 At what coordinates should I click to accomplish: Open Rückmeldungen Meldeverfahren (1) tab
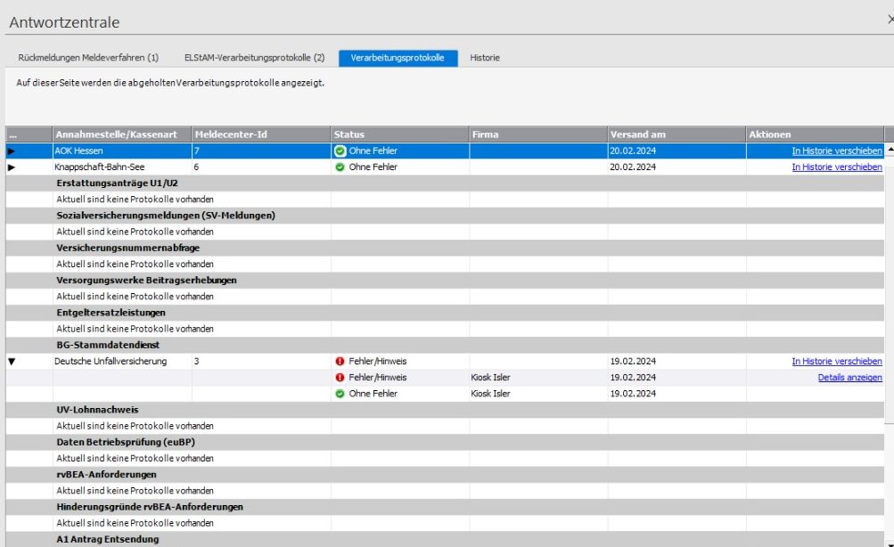pyautogui.click(x=88, y=58)
